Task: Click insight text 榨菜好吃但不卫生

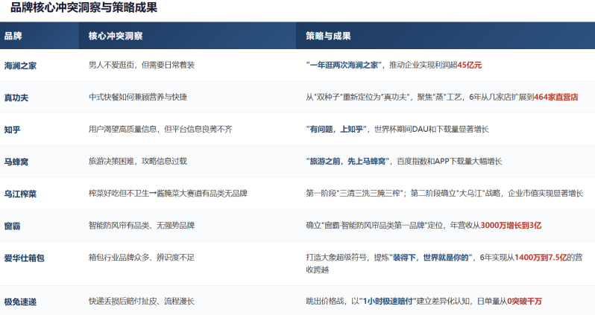Action: click(x=119, y=194)
